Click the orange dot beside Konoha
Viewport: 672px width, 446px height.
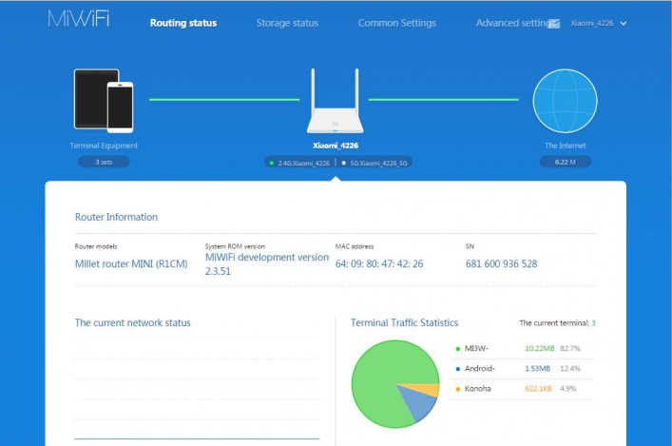(458, 389)
